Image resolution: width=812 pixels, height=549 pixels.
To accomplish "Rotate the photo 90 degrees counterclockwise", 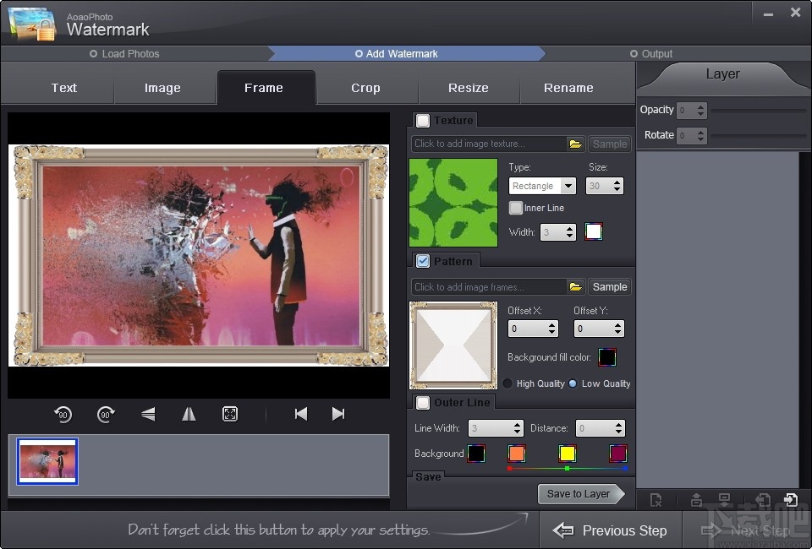I will click(x=63, y=414).
